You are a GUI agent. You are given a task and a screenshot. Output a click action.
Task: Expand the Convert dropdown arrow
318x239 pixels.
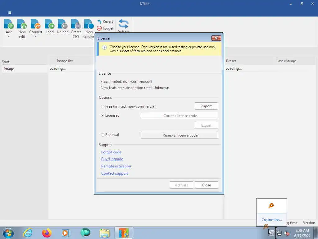point(35,36)
